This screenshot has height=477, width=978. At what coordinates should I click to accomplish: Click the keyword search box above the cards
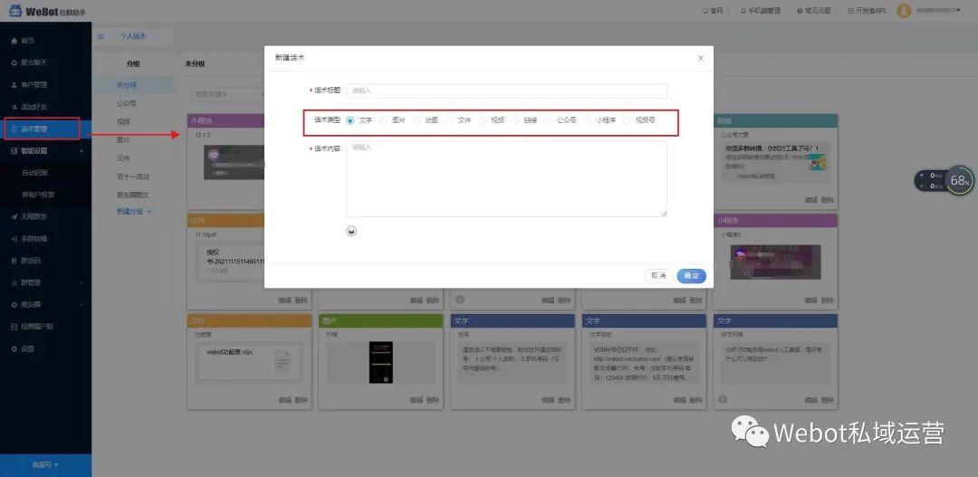point(227,94)
